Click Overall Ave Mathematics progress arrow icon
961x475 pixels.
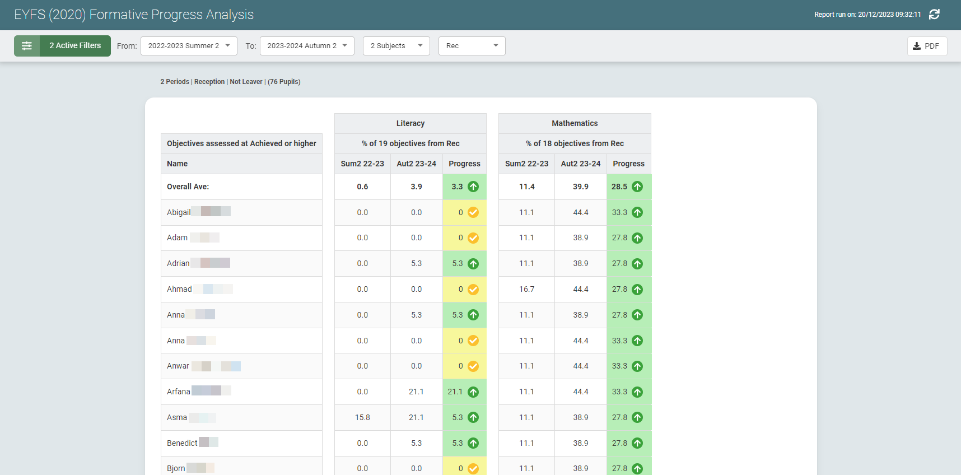coord(637,187)
